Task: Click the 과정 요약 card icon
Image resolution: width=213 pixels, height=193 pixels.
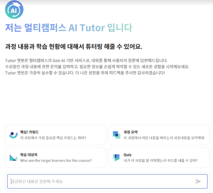Action: tap(117, 135)
